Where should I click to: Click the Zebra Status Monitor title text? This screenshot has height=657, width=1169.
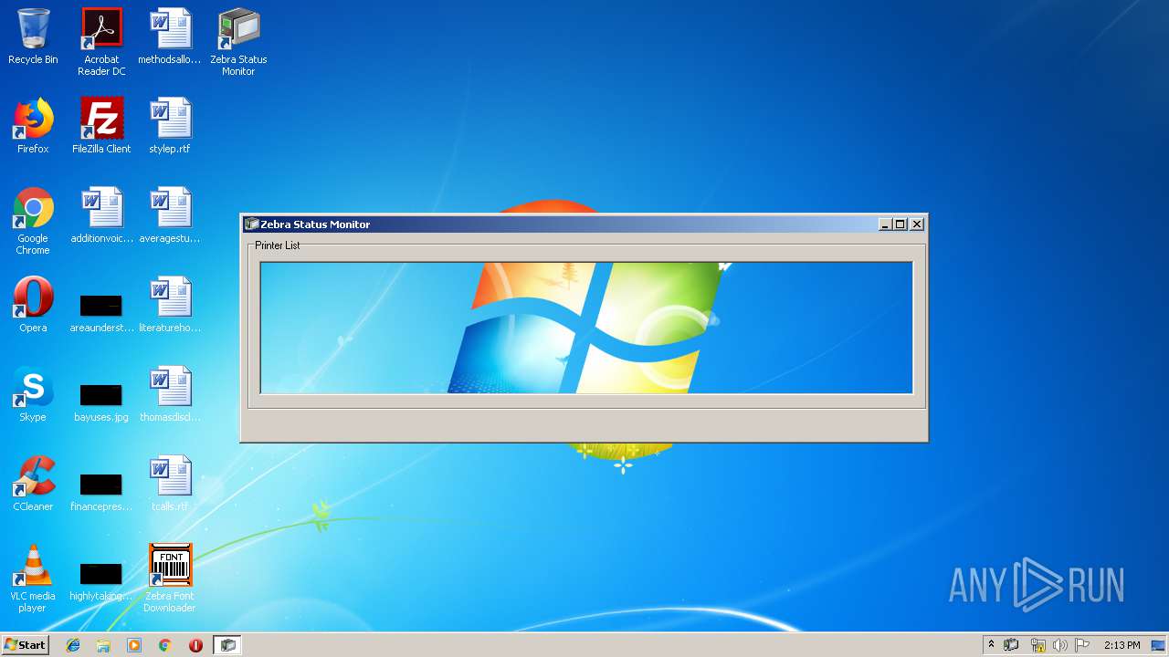point(315,224)
